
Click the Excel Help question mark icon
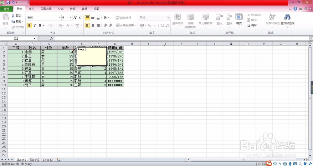(295, 9)
